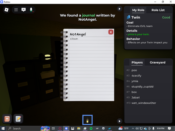Image resolution: width=175 pixels, height=131 pixels.
Task: Open the clock showing 9:54 PM
Action: click(161, 129)
